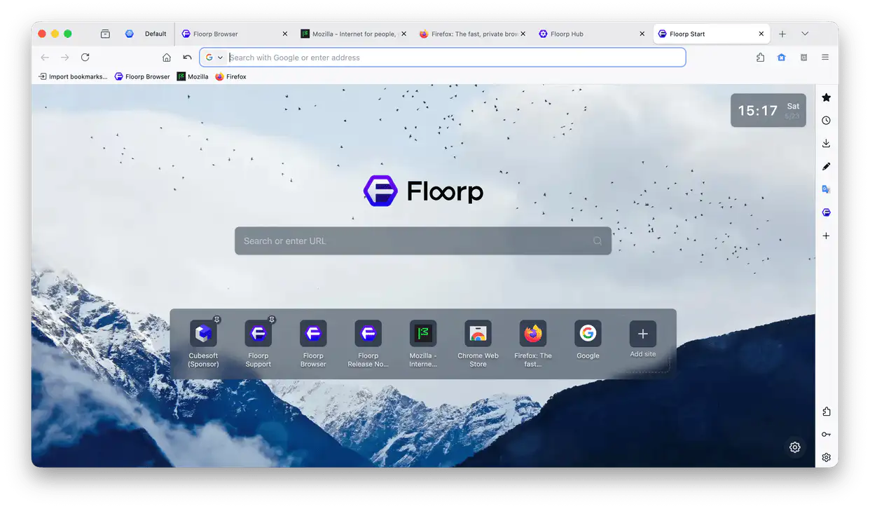Viewport: 870px width, 509px height.
Task: Expand the Google search engine dropdown
Action: (x=214, y=57)
